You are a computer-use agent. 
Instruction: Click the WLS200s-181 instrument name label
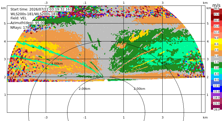coord(34,14)
